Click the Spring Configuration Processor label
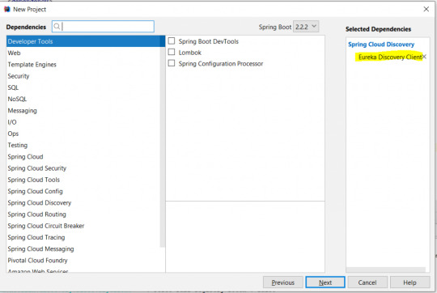This screenshot has width=437, height=293. point(221,64)
